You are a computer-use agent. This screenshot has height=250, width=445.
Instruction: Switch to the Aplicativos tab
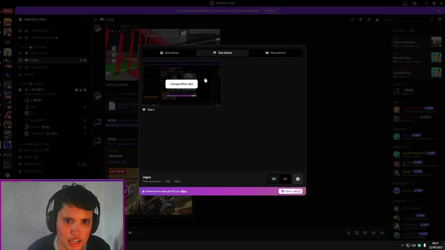click(x=169, y=53)
